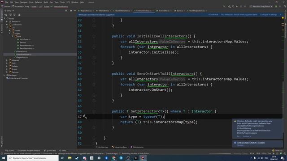The width and height of the screenshot is (287, 161).
Task: Switch to the Repository.cs editor tab
Action: point(86,11)
